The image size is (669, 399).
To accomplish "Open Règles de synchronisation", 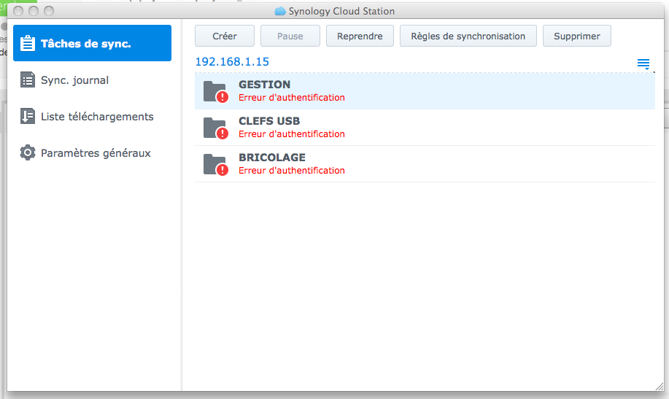I will click(x=468, y=36).
